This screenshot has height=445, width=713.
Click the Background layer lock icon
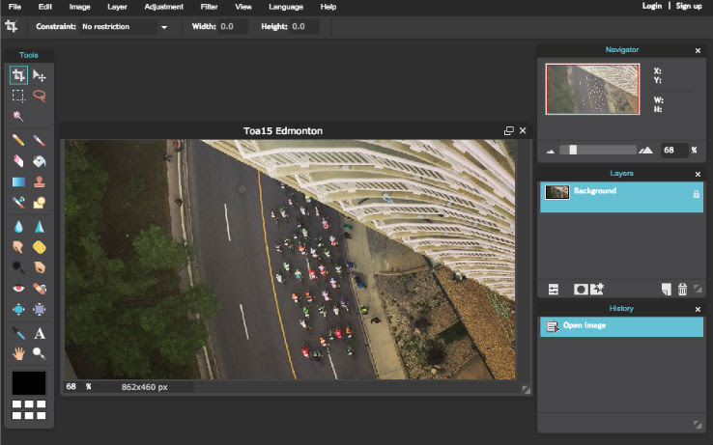696,194
